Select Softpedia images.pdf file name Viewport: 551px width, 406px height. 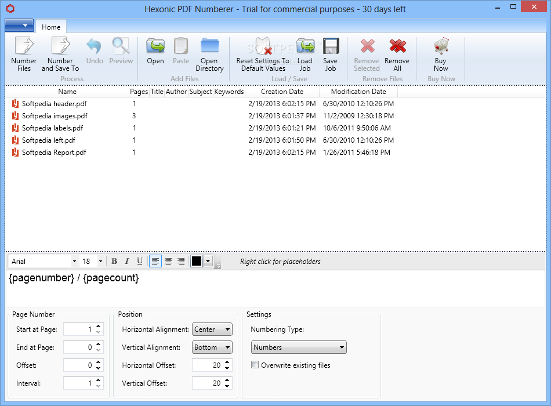pos(55,115)
